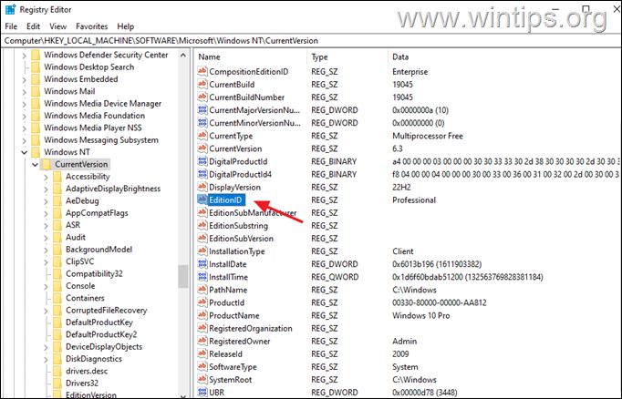622x399 pixels.
Task: Click the UBR DWORD value icon
Action: [202, 393]
